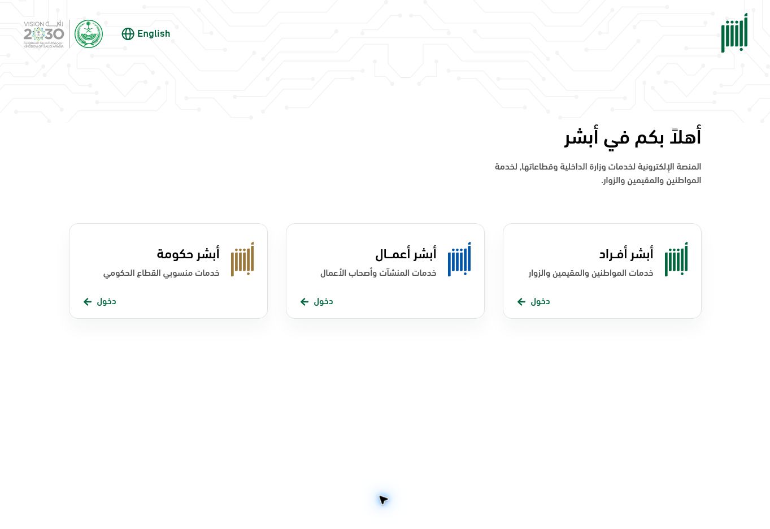Click the green Absher logo at top
This screenshot has width=770, height=529.
point(734,33)
